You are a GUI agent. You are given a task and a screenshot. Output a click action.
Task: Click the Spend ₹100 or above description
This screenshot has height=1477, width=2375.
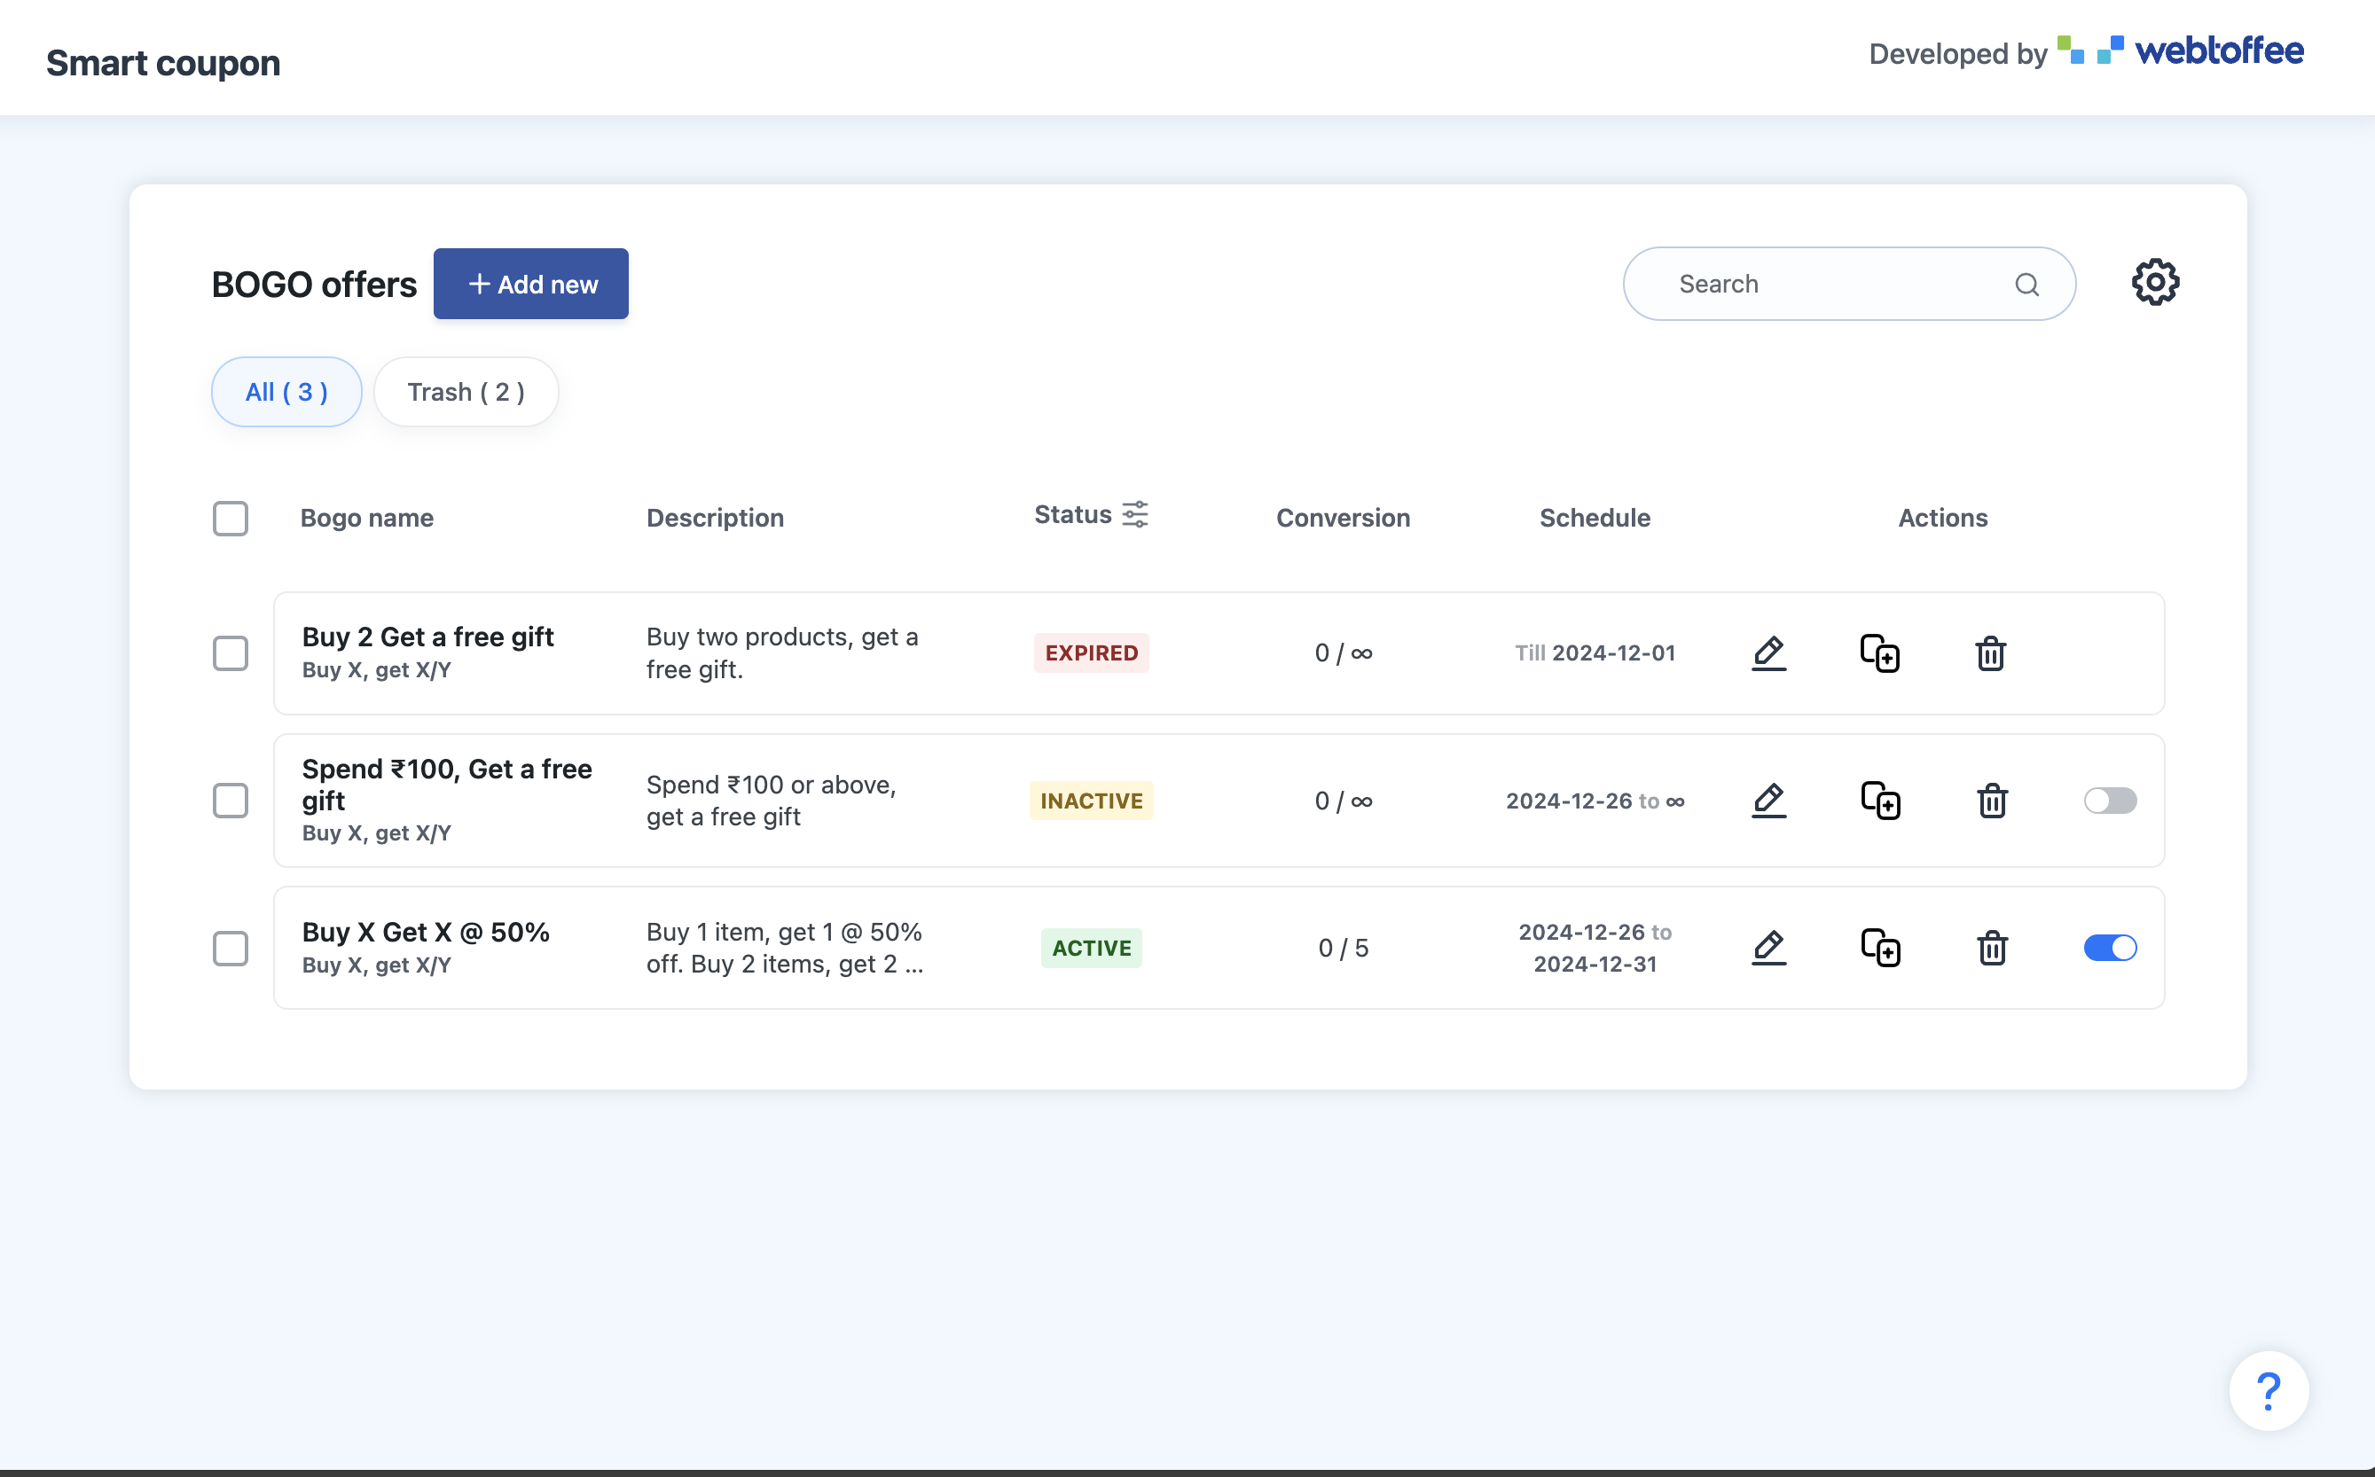(771, 801)
